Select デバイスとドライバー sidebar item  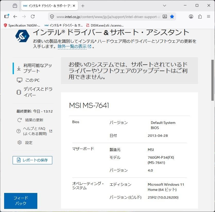[34, 92]
